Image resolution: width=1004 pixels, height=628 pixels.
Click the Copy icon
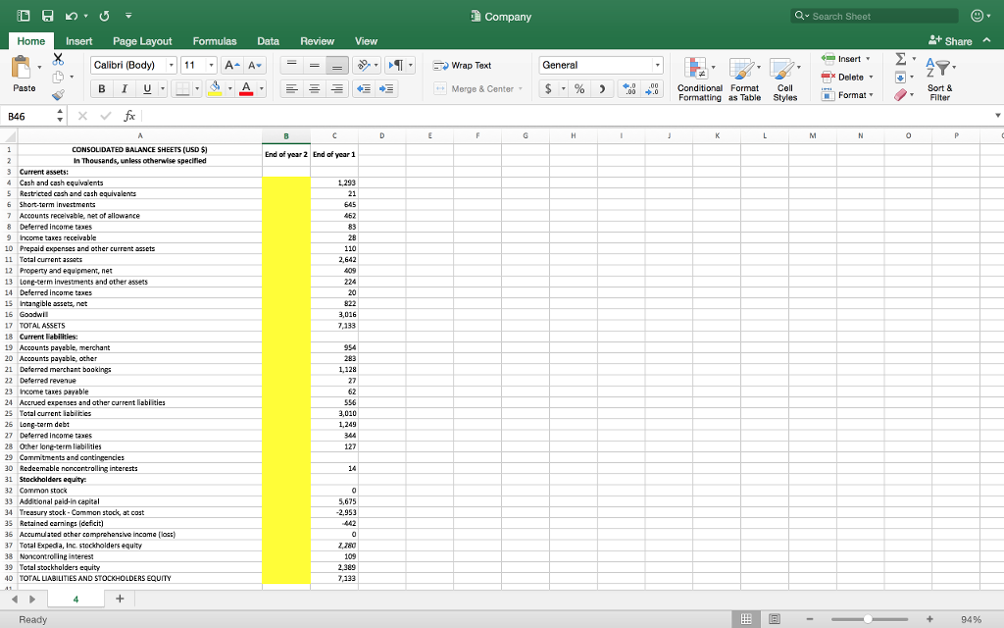(58, 77)
